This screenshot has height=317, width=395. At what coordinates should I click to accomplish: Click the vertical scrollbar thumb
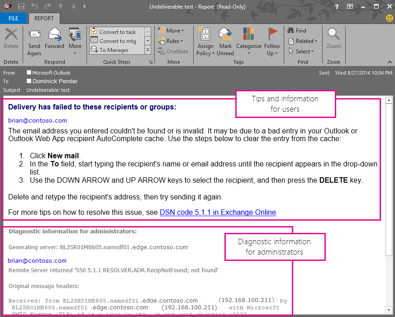[x=389, y=180]
